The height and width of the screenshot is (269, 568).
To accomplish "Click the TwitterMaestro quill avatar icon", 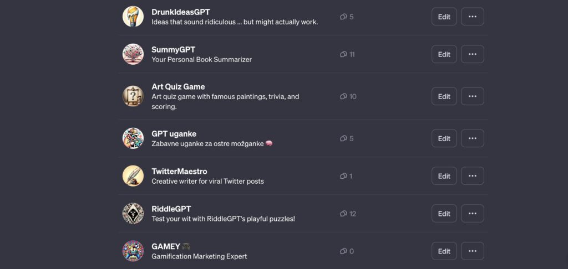I will point(133,175).
